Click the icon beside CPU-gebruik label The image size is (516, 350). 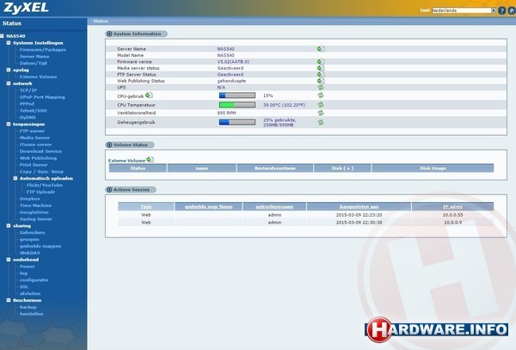[148, 95]
